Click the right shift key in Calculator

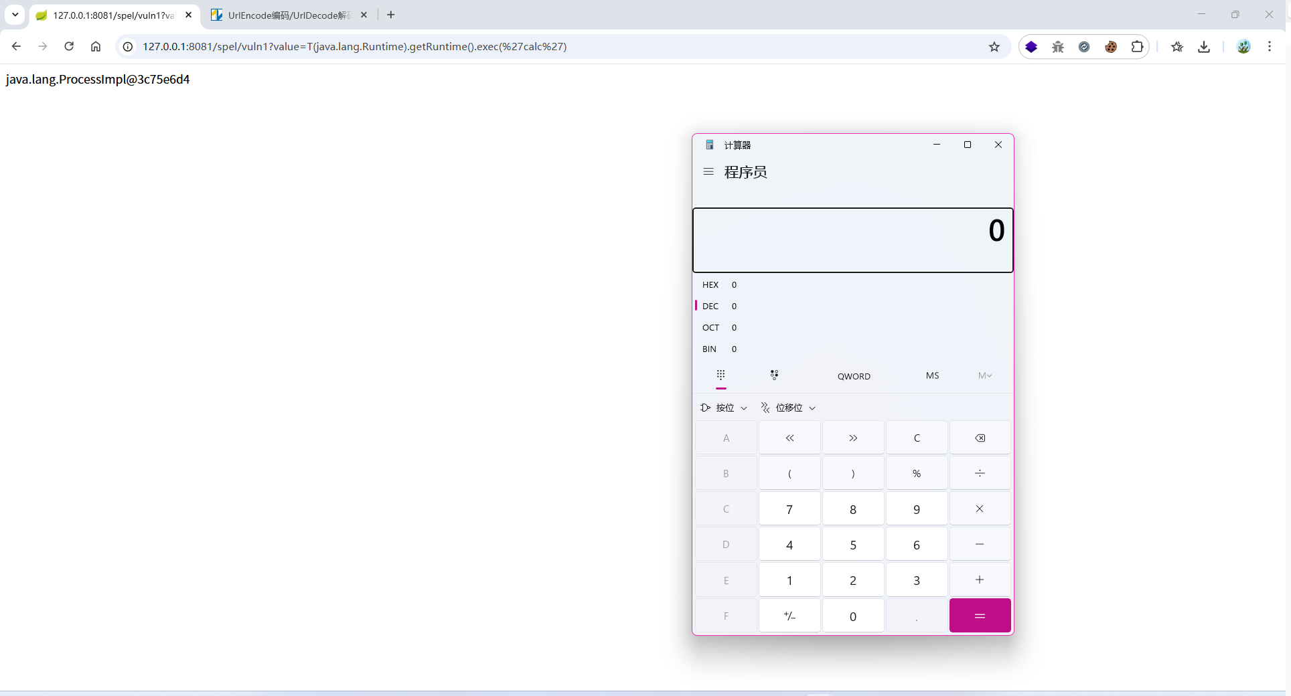click(853, 438)
